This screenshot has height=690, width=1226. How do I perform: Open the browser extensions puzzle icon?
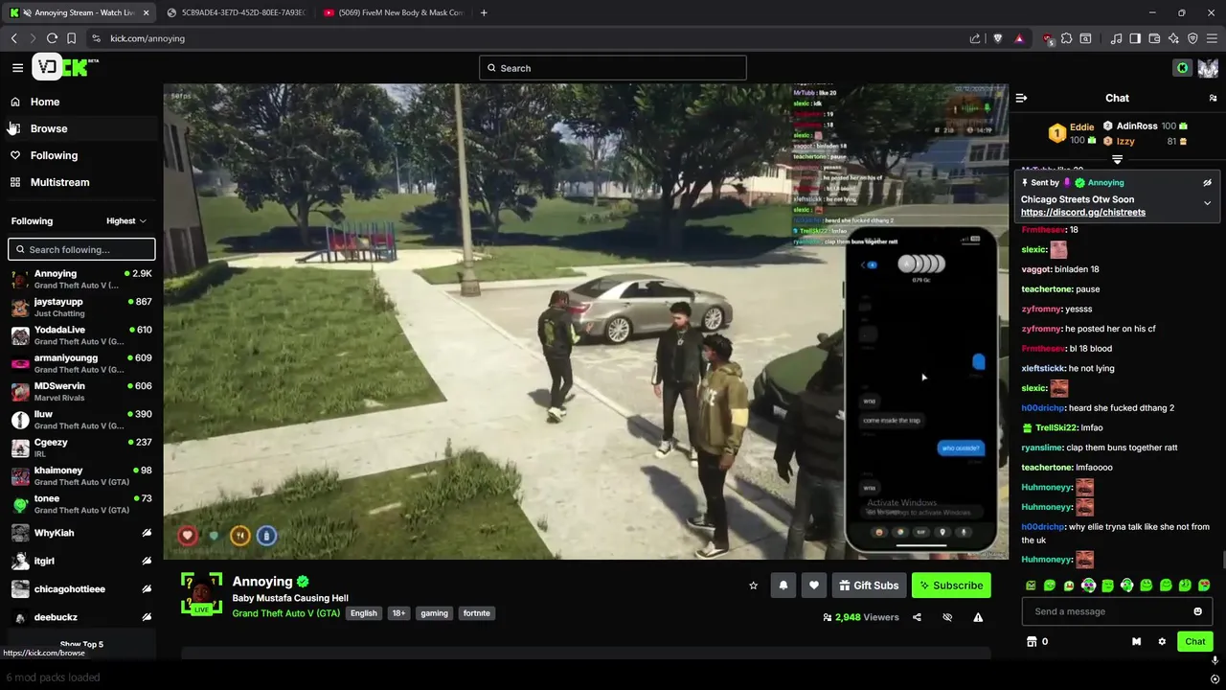point(1067,38)
